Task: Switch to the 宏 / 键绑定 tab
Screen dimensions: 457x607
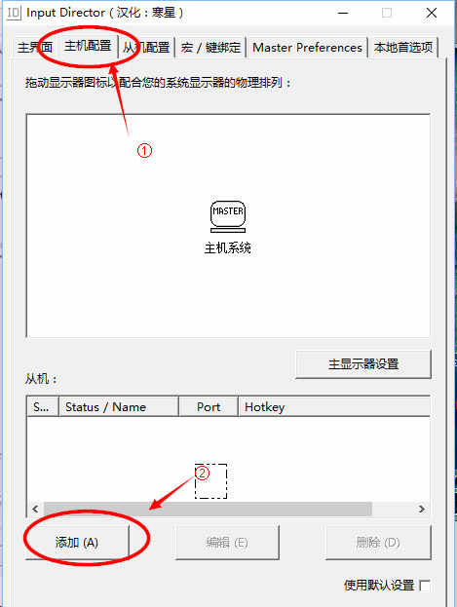Action: pos(210,48)
